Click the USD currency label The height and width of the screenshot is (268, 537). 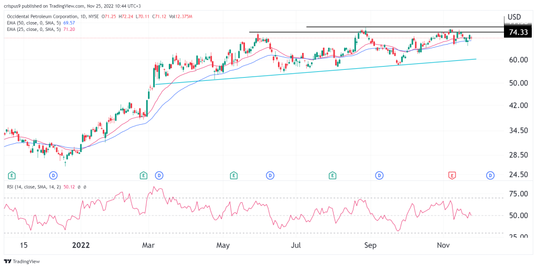click(x=514, y=17)
